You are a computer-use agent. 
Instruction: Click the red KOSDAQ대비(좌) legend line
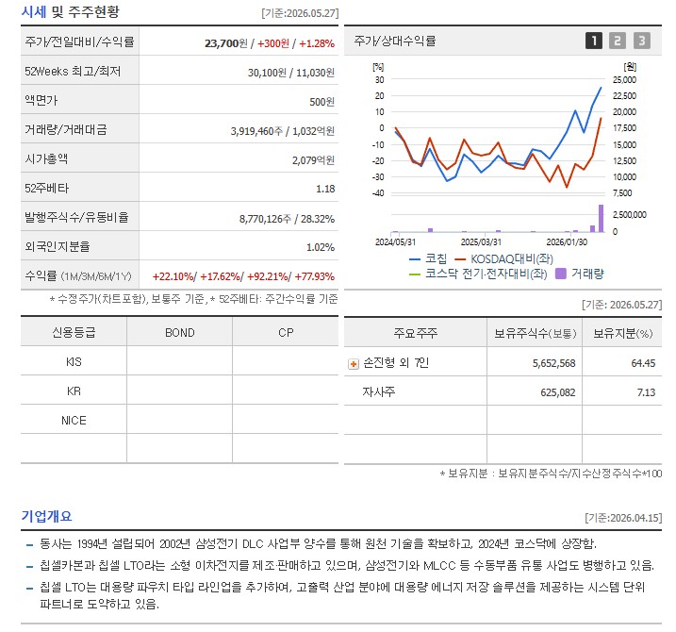(x=460, y=259)
